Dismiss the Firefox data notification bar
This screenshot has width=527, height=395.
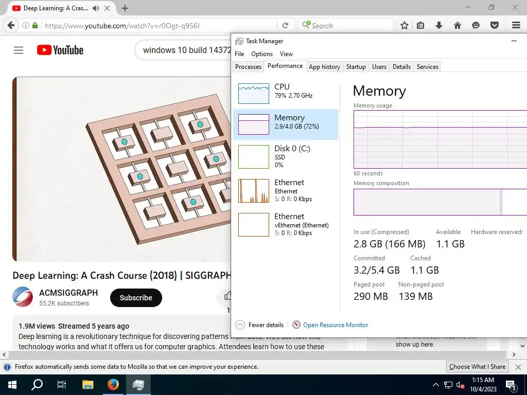click(518, 367)
